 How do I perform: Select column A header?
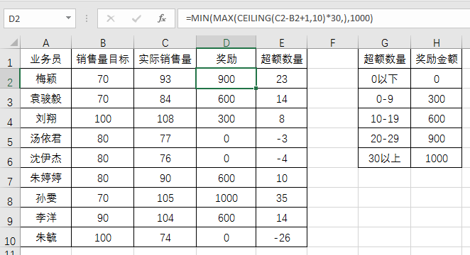tap(46, 42)
